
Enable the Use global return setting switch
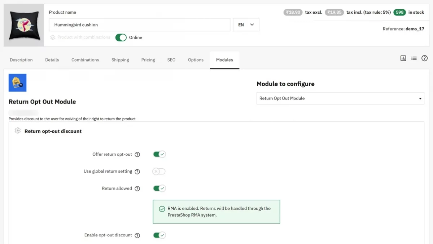[x=159, y=172]
